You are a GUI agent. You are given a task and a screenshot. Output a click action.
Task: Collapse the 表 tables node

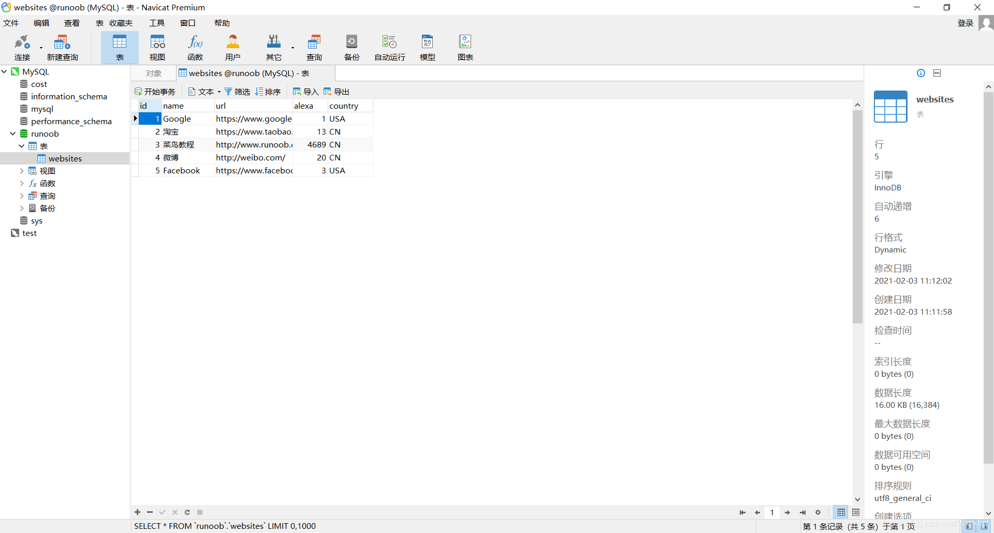point(21,146)
